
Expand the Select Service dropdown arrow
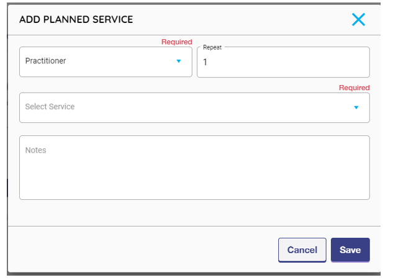coord(356,107)
